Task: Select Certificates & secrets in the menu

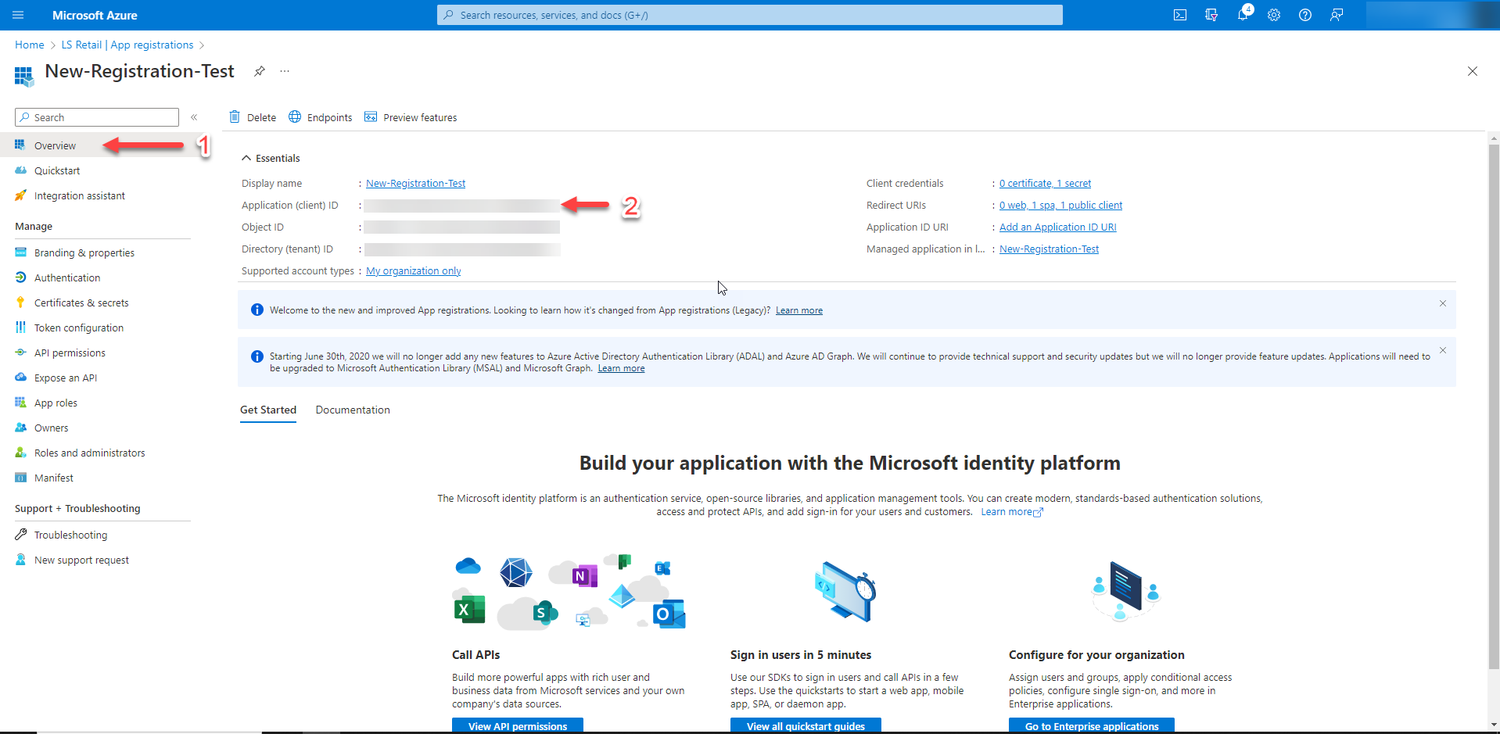Action: point(81,303)
